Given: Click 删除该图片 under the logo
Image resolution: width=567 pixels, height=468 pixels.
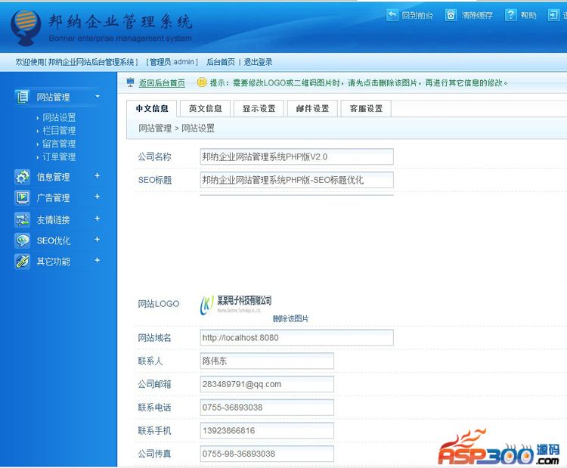Looking at the screenshot, I should pos(291,318).
